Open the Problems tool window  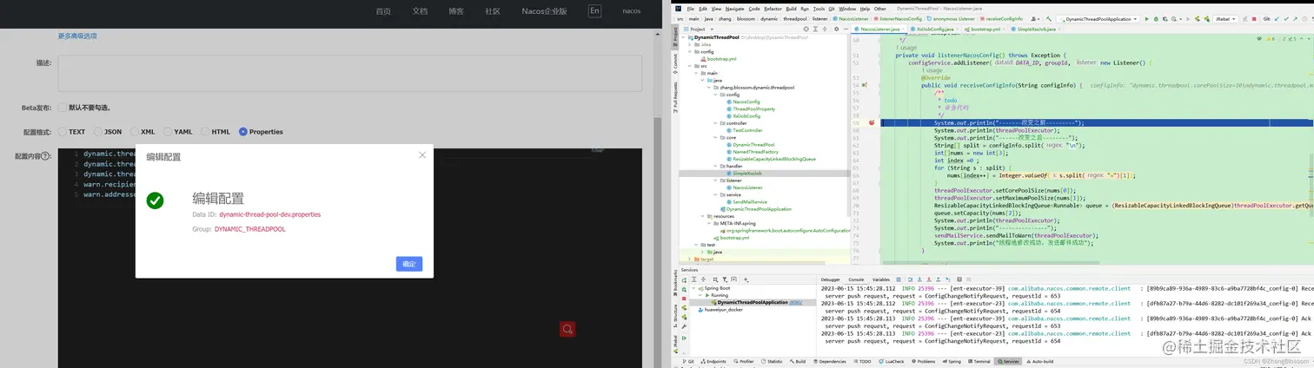point(924,361)
